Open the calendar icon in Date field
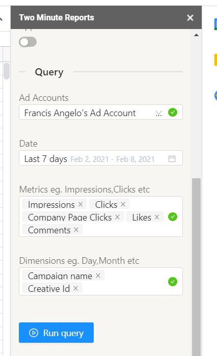217x356 pixels. point(172,158)
